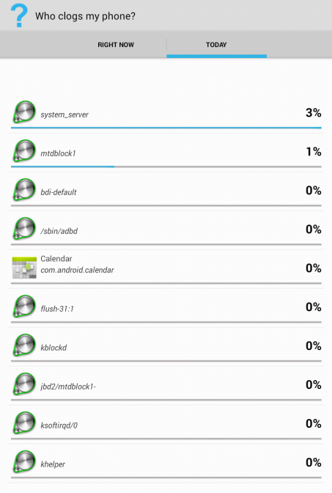This screenshot has width=332, height=493.
Task: Open the Calendar app icon
Action: (x=24, y=268)
